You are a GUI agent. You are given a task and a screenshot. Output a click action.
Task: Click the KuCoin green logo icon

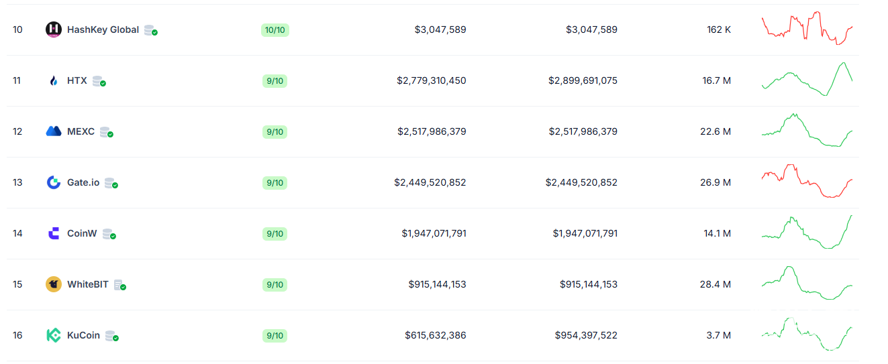pyautogui.click(x=53, y=335)
